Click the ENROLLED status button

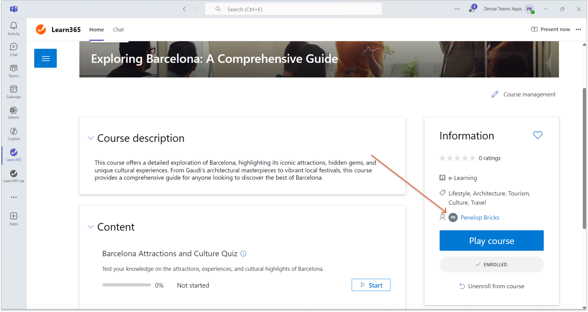(x=491, y=264)
